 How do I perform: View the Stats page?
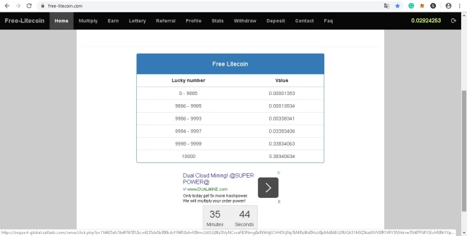pyautogui.click(x=218, y=21)
